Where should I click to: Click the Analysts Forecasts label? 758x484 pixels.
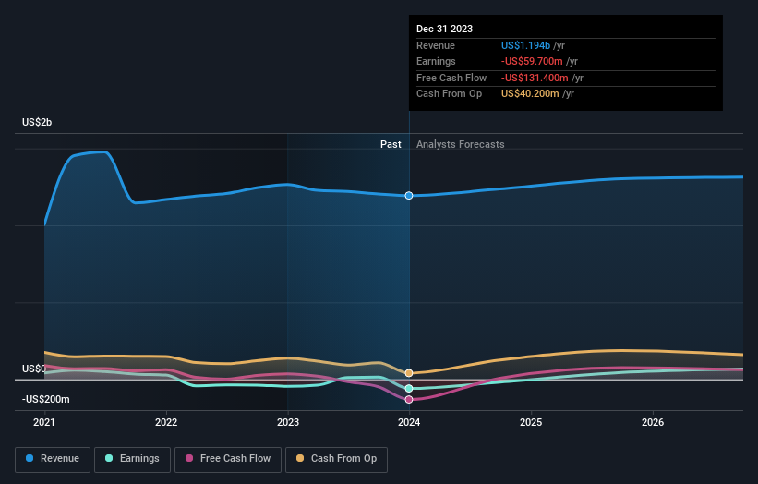pos(460,145)
